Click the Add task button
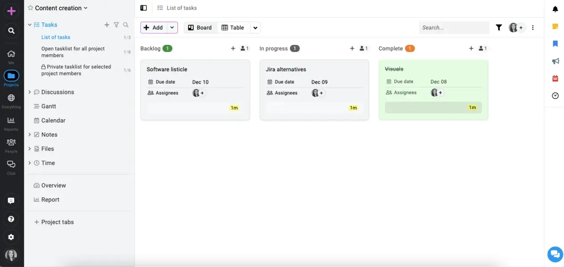The width and height of the screenshot is (564, 267). (x=153, y=28)
